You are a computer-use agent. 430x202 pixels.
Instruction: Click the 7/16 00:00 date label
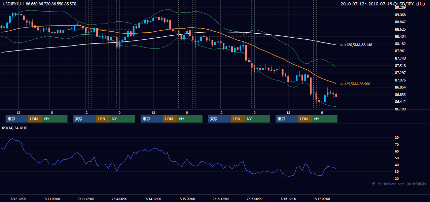[x=254, y=199]
